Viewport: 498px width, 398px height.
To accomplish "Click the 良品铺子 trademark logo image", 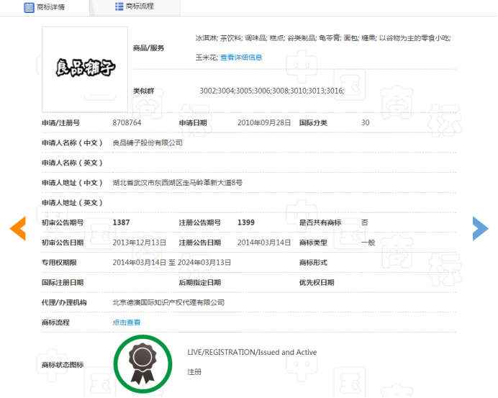I will point(85,69).
